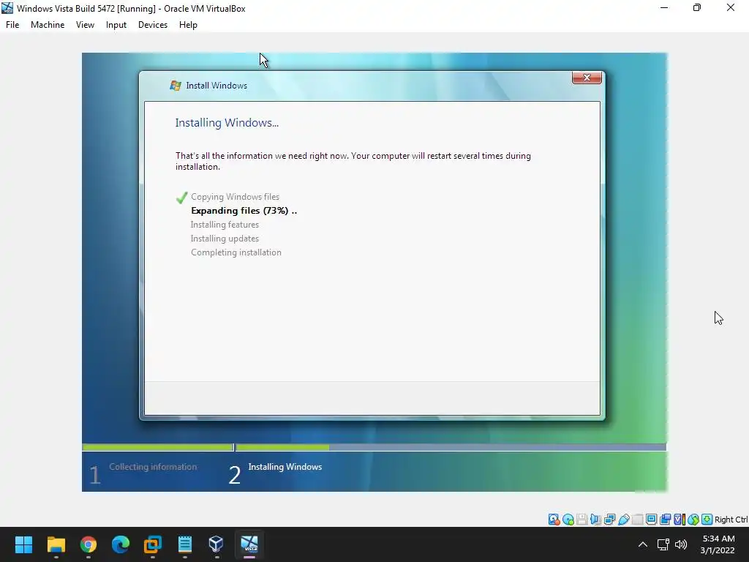
Task: Click the Installing Windows... heading
Action: click(227, 123)
